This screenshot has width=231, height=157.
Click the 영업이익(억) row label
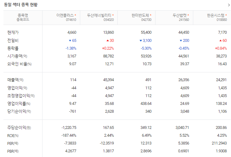pos(17,88)
